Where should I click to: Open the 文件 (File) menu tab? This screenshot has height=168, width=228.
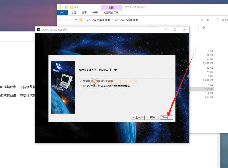[x=62, y=13]
